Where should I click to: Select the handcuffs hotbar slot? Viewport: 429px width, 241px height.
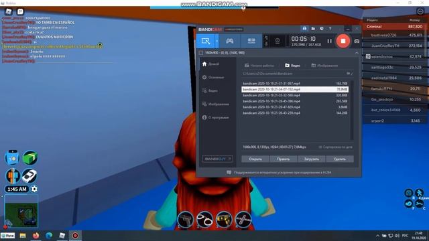pos(204,219)
